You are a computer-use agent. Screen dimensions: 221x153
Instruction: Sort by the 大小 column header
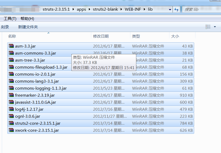pos(175,36)
